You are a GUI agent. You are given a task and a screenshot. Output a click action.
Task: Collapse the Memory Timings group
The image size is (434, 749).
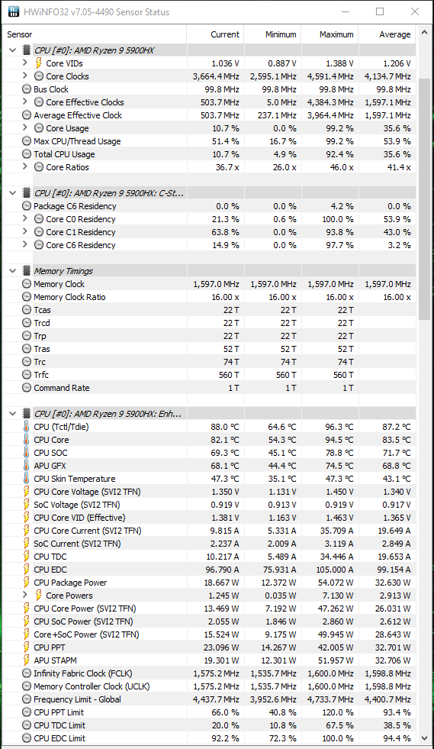pyautogui.click(x=13, y=271)
